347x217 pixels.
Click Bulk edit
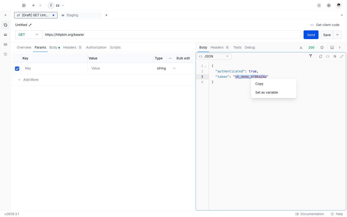point(183,58)
